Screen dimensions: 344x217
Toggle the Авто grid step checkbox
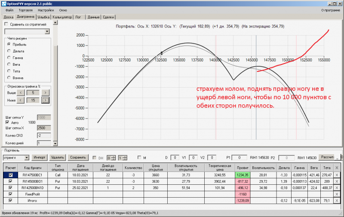pyautogui.click(x=7, y=122)
